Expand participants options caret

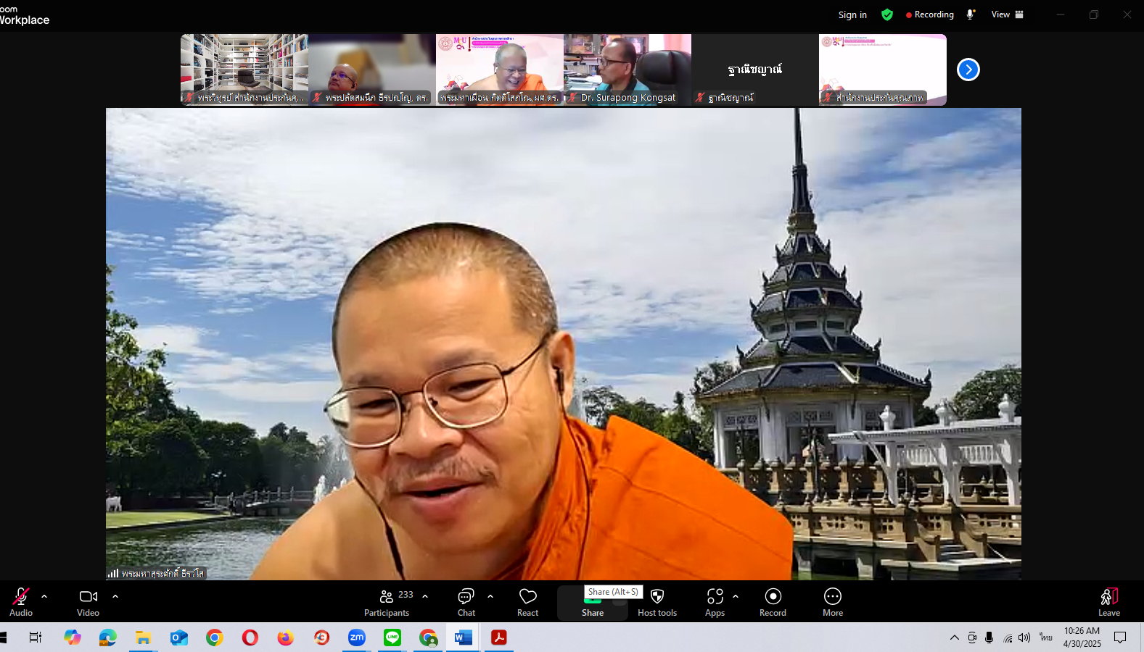tap(425, 596)
